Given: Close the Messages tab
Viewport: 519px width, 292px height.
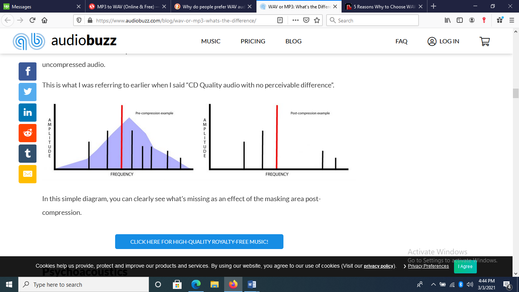Looking at the screenshot, I should click(79, 6).
